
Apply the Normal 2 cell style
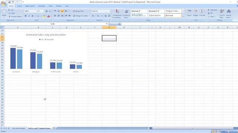(139, 11)
